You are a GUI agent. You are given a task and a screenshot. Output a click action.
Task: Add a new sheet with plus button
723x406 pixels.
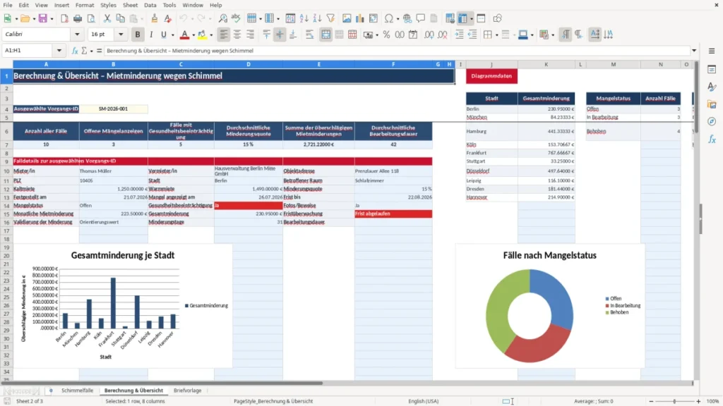(x=51, y=390)
